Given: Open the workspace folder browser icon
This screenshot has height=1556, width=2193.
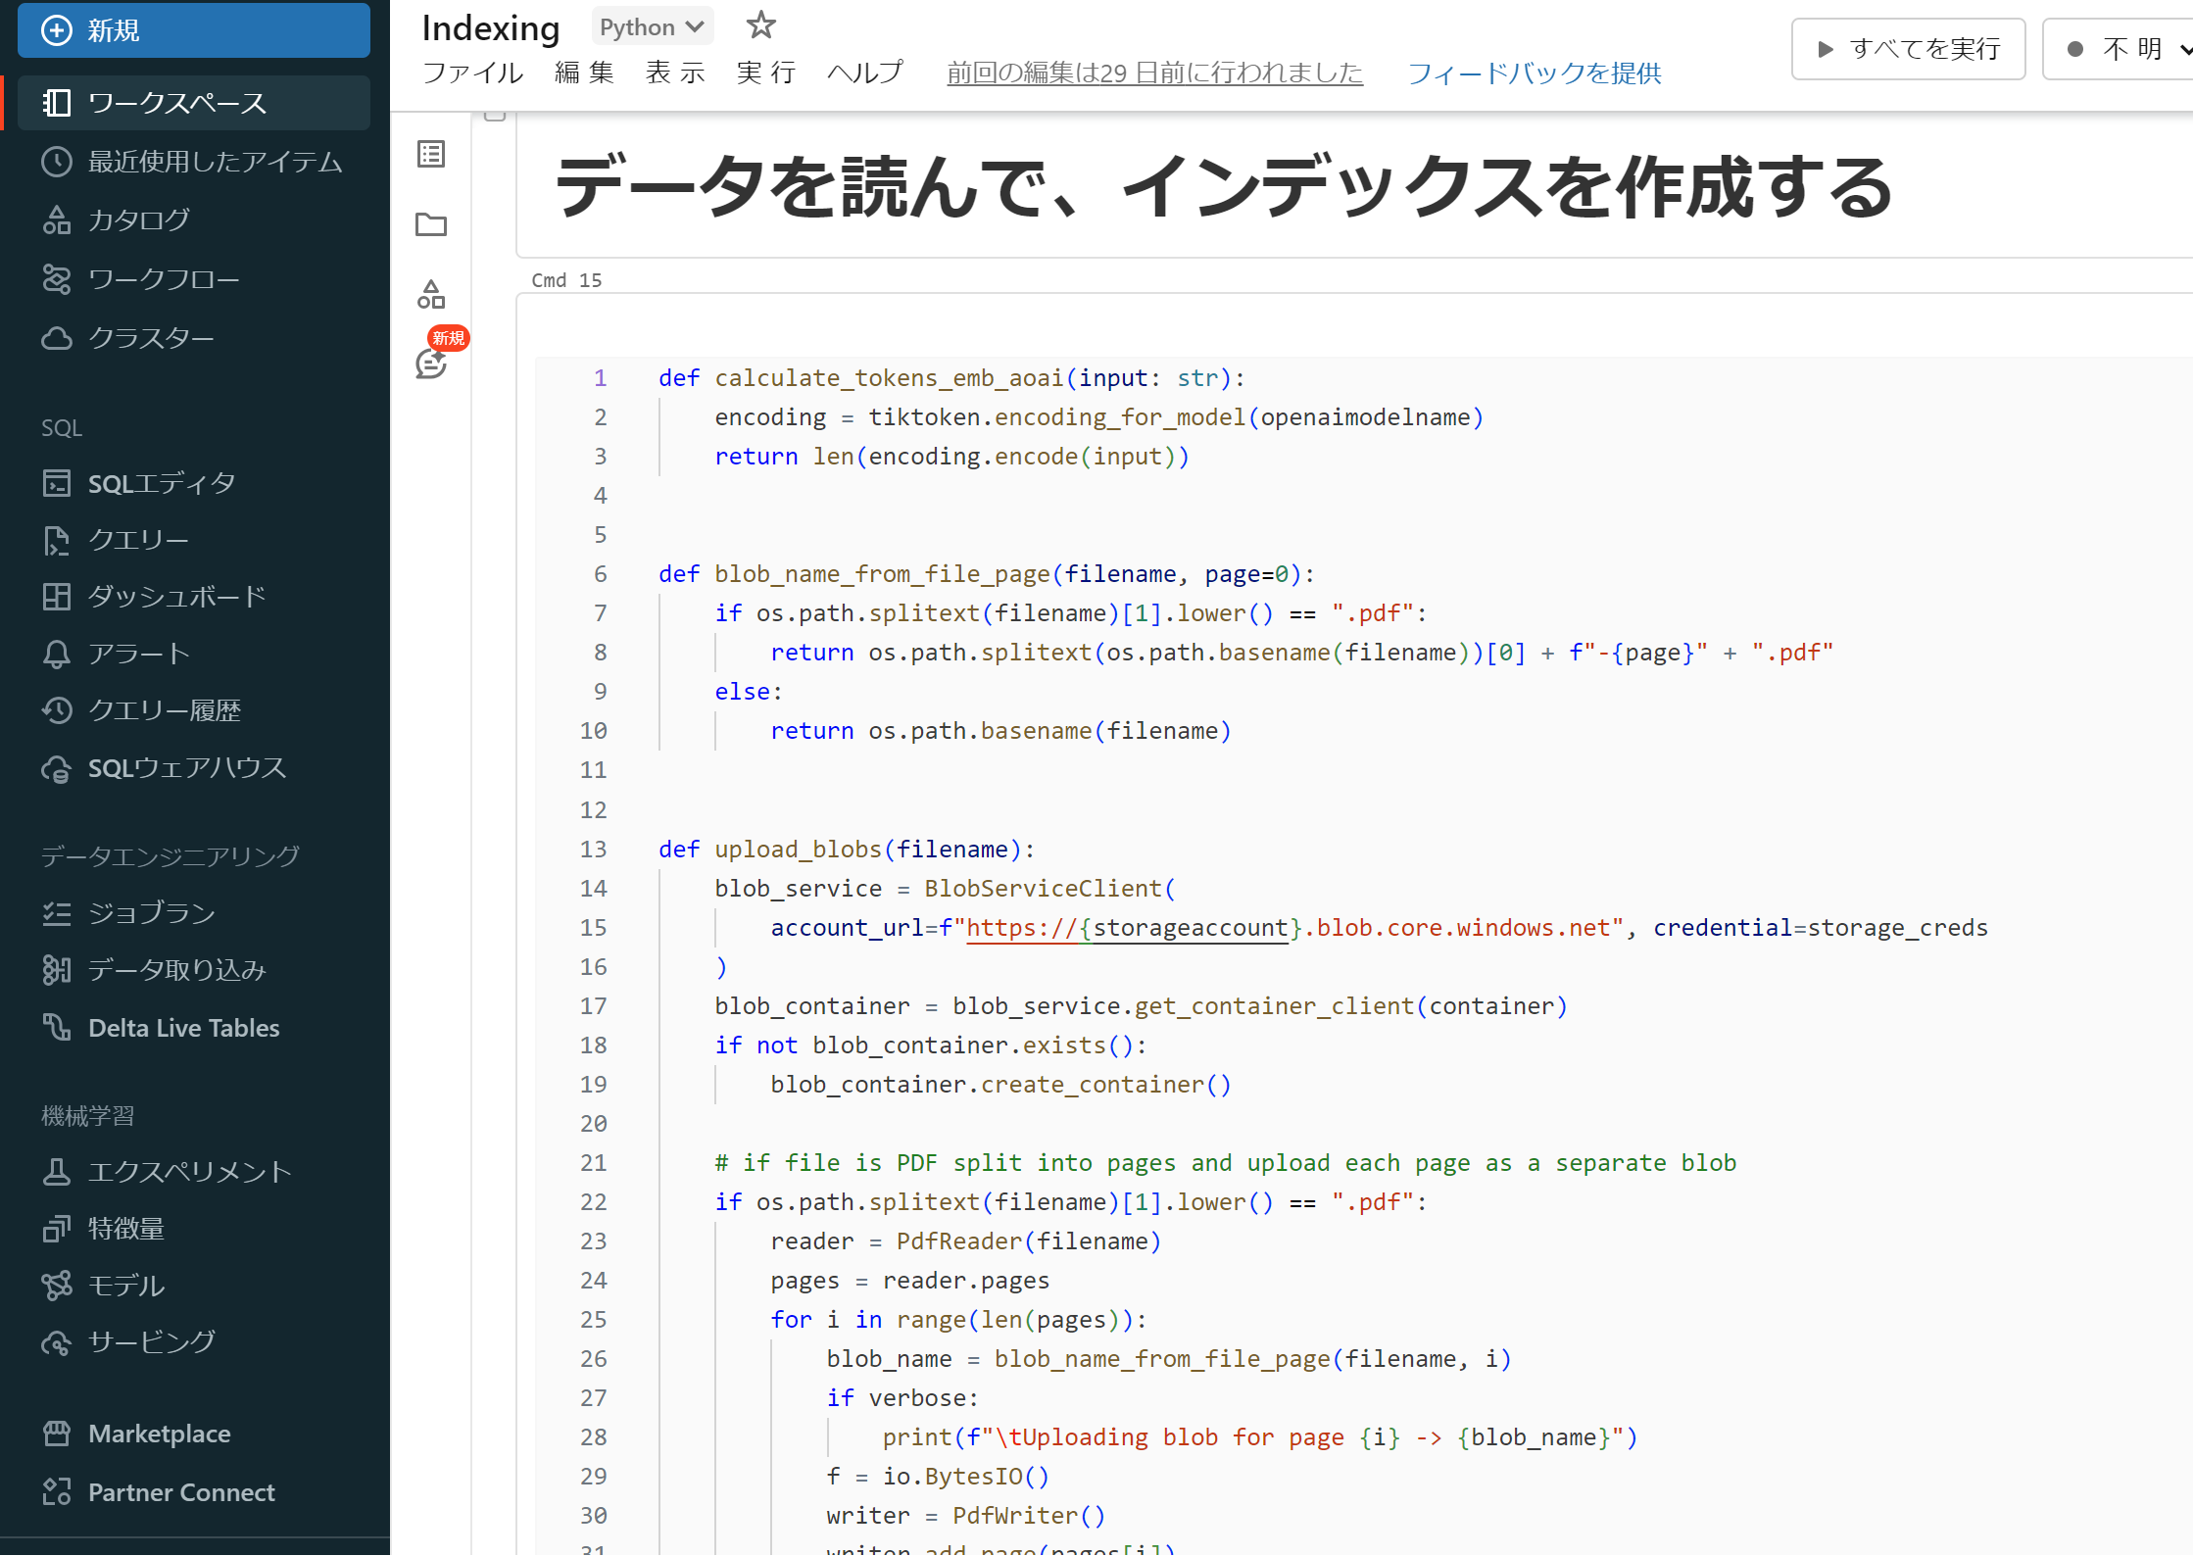Looking at the screenshot, I should tap(431, 224).
